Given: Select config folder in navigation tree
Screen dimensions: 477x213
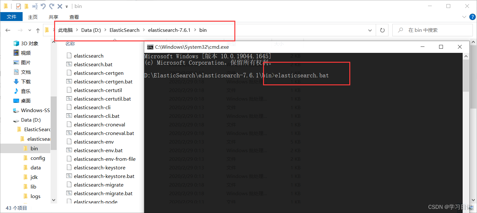Looking at the screenshot, I should point(34,158).
